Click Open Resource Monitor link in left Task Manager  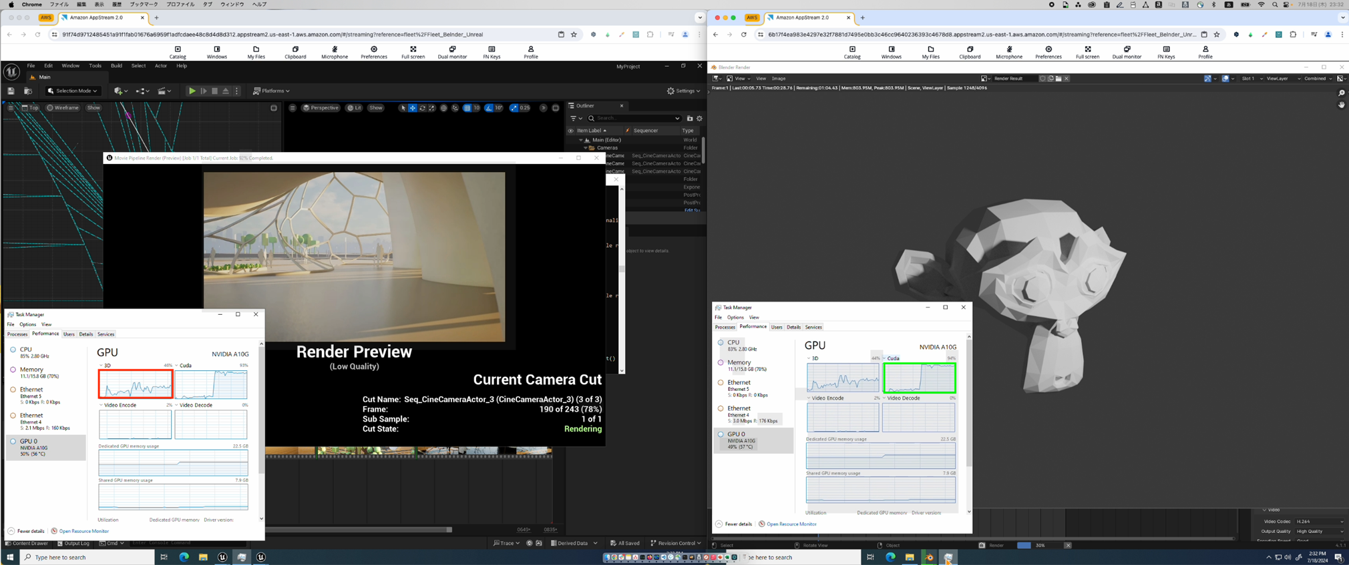tap(83, 531)
